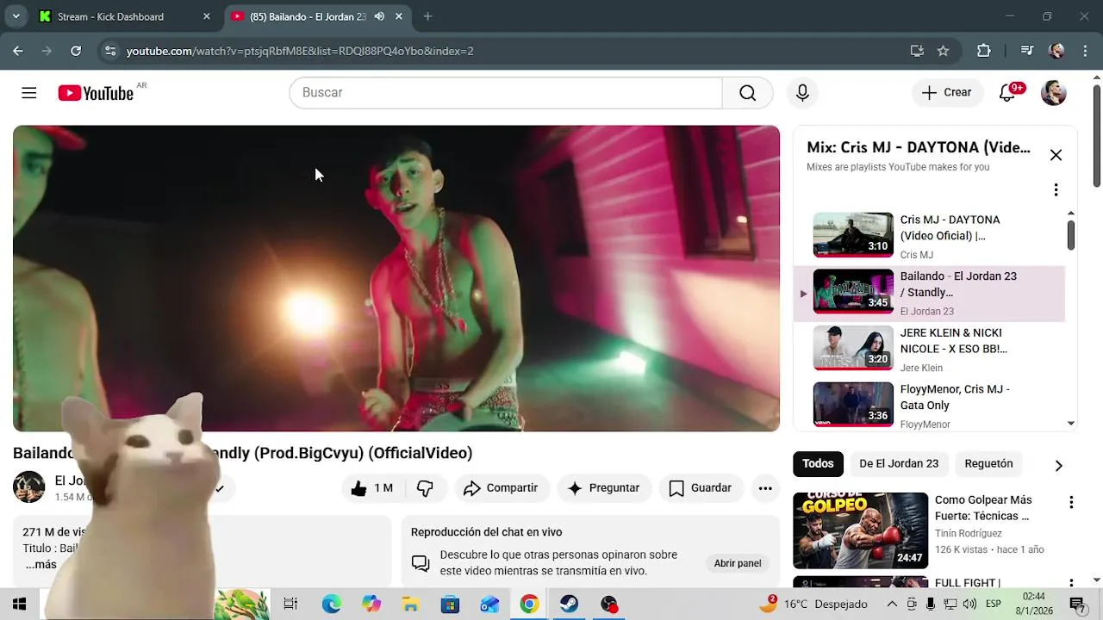Open media controls in Chrome toolbar
Screen dimensions: 1103x620
(x=1027, y=51)
